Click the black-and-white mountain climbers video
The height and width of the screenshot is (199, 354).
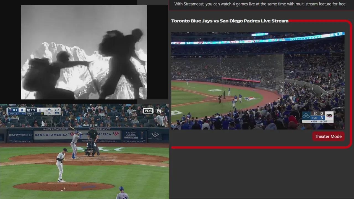point(84,52)
